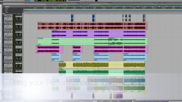
Task: Open the track view selector on the red clip track
Action: [8, 26]
